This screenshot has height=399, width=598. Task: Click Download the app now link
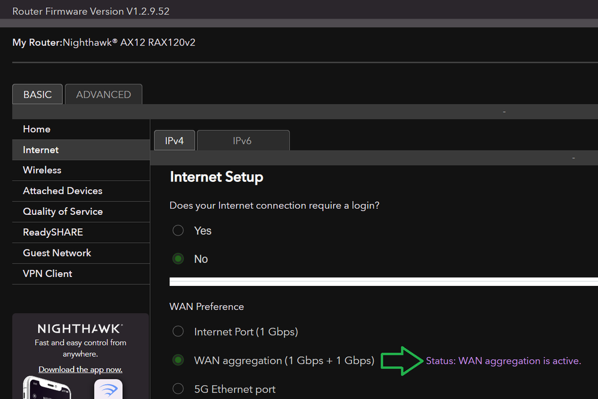80,369
